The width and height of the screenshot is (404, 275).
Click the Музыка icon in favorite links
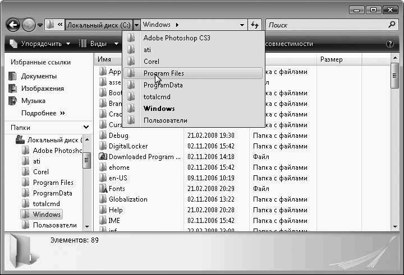13,101
